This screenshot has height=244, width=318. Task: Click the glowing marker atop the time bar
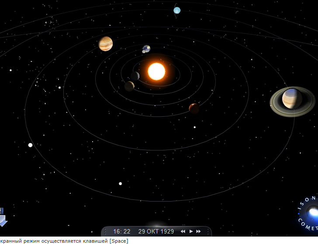156,225
